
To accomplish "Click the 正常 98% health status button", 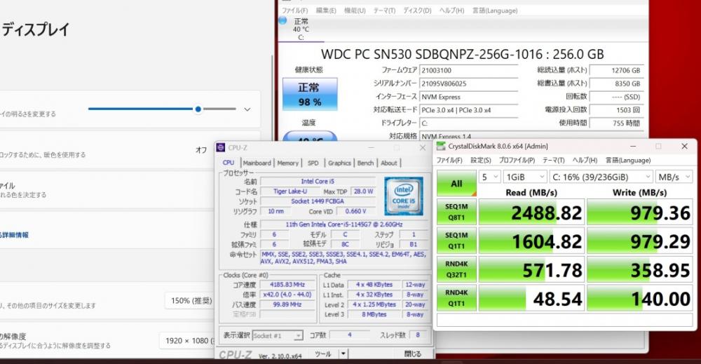I will pyautogui.click(x=310, y=95).
